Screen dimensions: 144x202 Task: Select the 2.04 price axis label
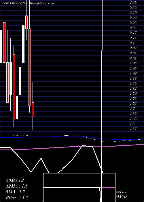click(133, 53)
